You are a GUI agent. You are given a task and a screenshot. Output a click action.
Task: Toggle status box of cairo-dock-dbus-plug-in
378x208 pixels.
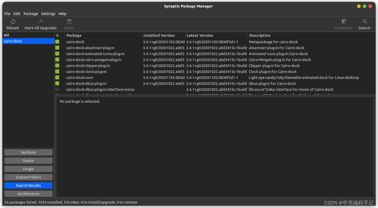click(57, 83)
